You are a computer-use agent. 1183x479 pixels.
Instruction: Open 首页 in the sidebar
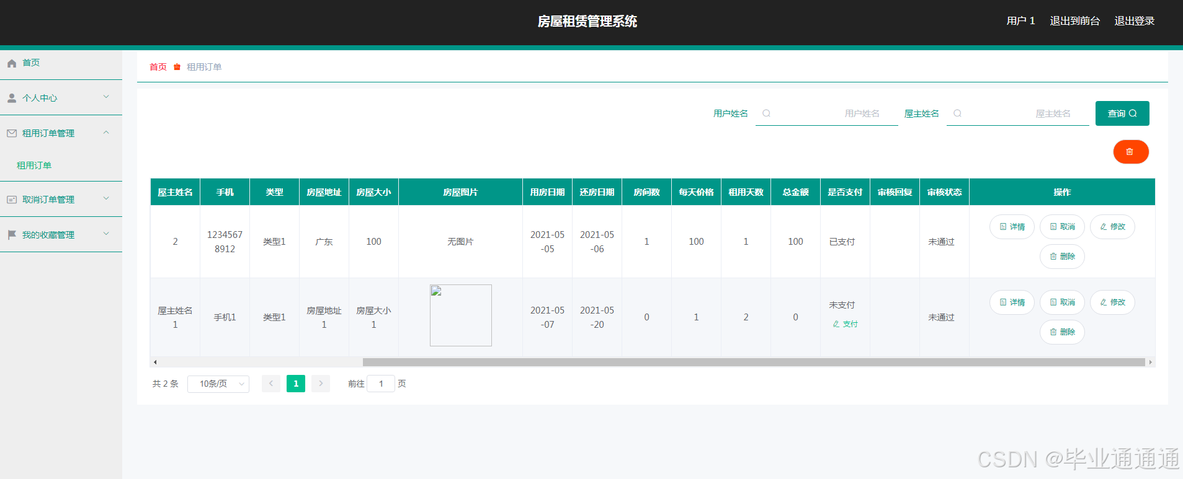click(x=31, y=63)
